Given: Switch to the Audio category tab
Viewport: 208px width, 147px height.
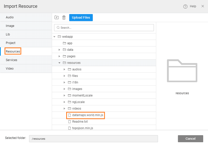Looking at the screenshot, I should coord(10,17).
